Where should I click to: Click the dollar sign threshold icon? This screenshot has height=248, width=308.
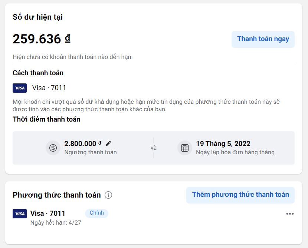53,148
